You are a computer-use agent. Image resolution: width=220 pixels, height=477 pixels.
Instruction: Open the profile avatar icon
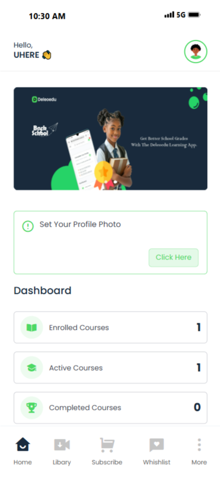click(x=196, y=52)
